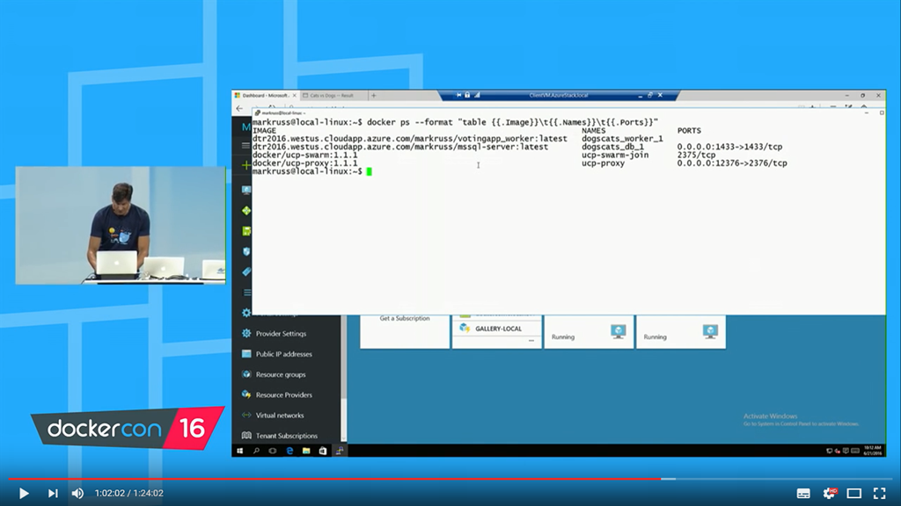Open the Azure portal hamburger menu

(246, 146)
